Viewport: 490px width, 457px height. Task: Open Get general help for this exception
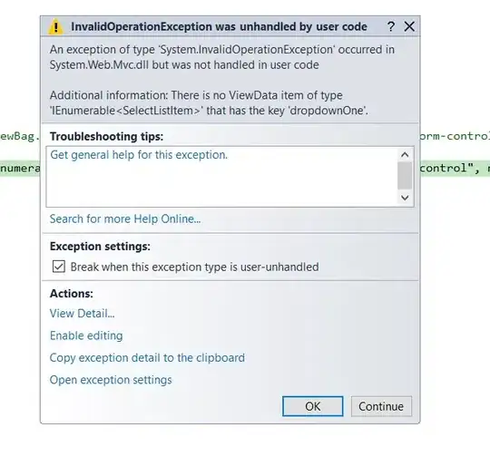(x=139, y=155)
